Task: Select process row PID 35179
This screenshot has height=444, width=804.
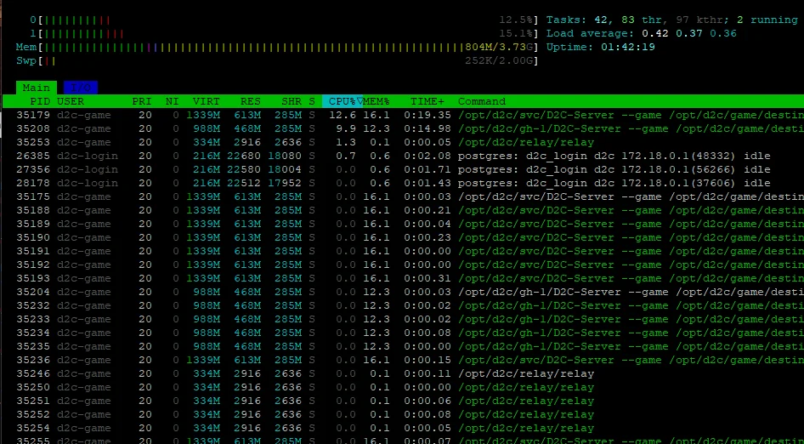Action: coord(402,115)
